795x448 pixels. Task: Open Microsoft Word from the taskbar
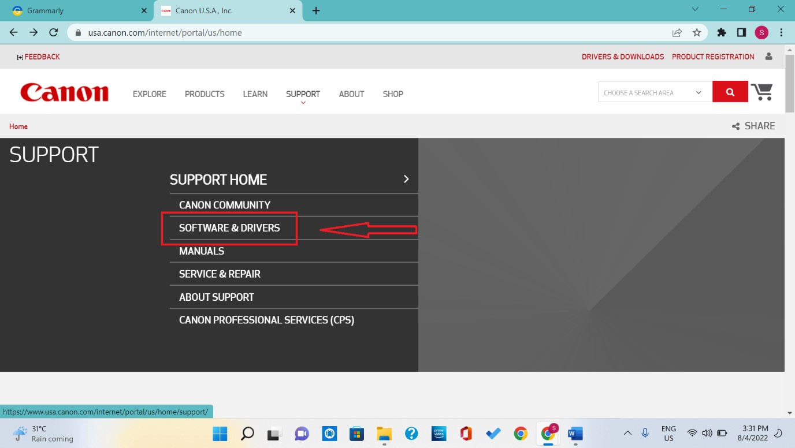(575, 434)
